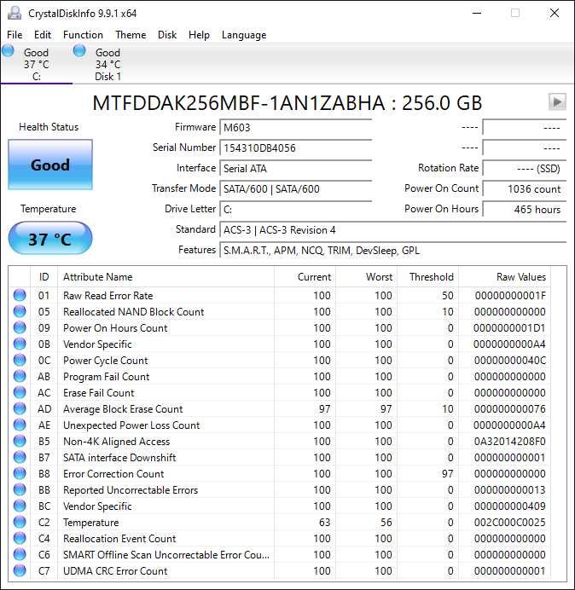Click raw value 000000000076
The height and width of the screenshot is (590, 575).
[509, 408]
